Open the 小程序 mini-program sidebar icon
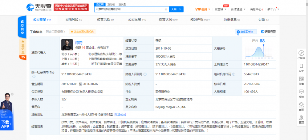Image resolution: width=308 pixels, height=140 pixels. coord(301,53)
